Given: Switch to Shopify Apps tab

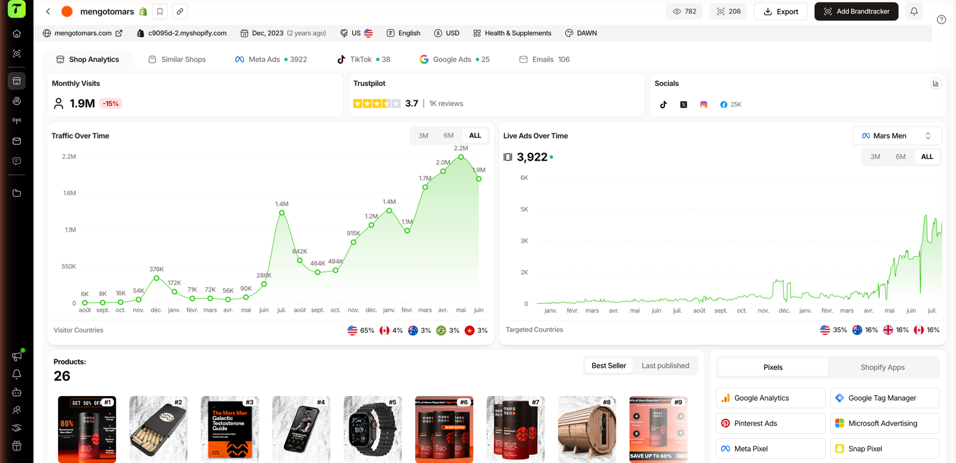Looking at the screenshot, I should click(x=883, y=367).
